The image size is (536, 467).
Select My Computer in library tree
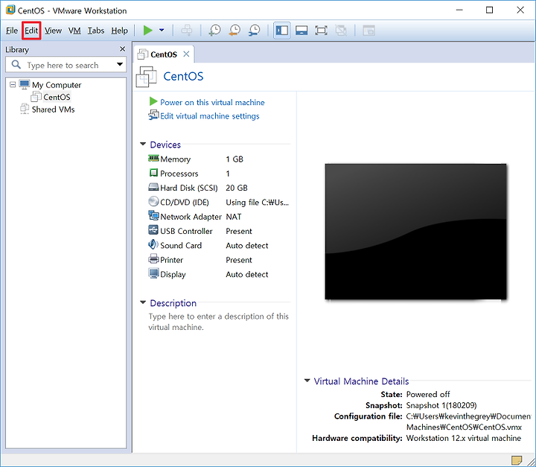(57, 85)
